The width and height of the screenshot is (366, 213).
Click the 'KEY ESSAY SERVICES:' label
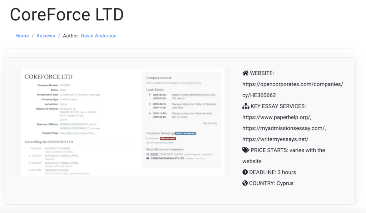[x=278, y=106]
